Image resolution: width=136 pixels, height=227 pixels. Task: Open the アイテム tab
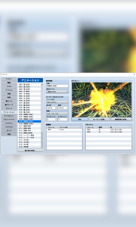pyautogui.click(x=9, y=90)
